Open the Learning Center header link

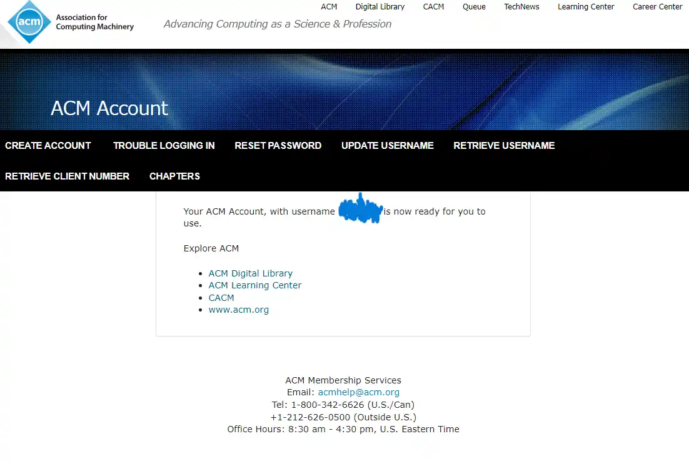click(x=586, y=7)
